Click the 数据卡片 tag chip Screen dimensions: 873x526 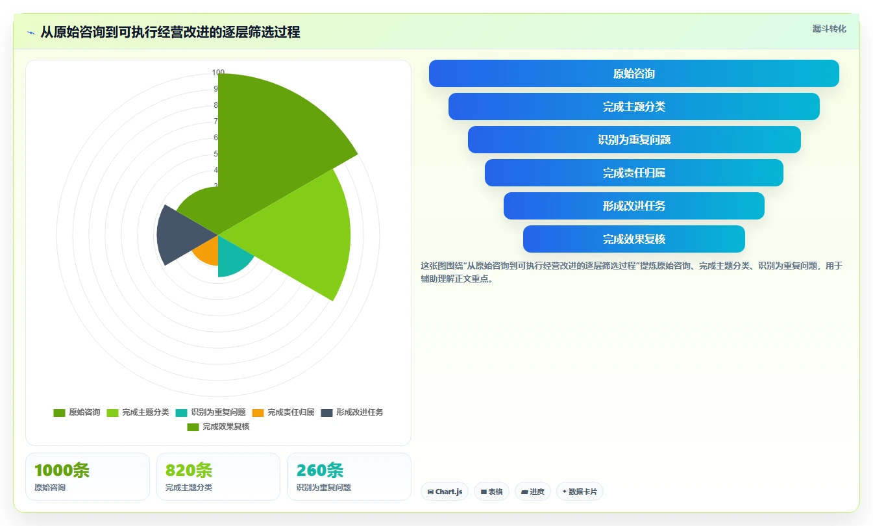coord(580,492)
